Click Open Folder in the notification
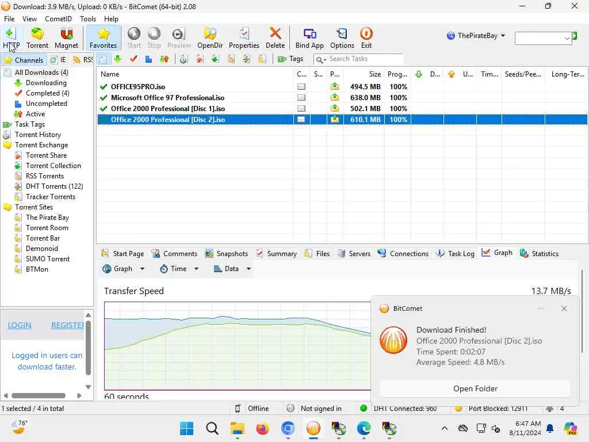589x442 pixels. pos(475,388)
